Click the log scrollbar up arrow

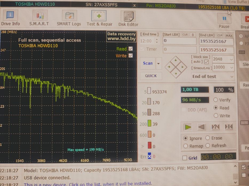[x=235, y=166]
